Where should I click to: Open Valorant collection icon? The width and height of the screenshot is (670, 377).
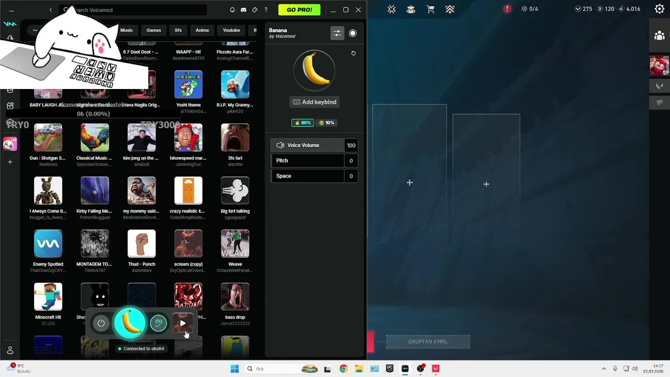411,9
